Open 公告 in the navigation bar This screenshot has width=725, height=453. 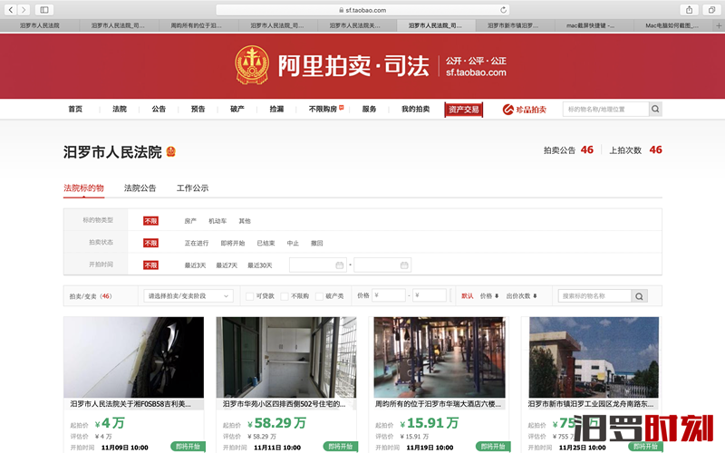[159, 109]
